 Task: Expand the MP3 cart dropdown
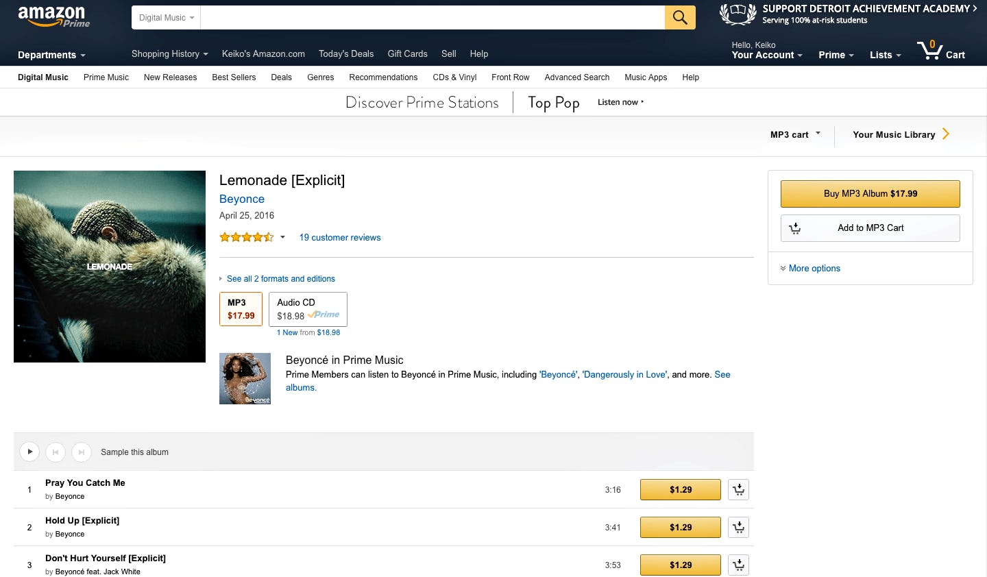(x=795, y=134)
